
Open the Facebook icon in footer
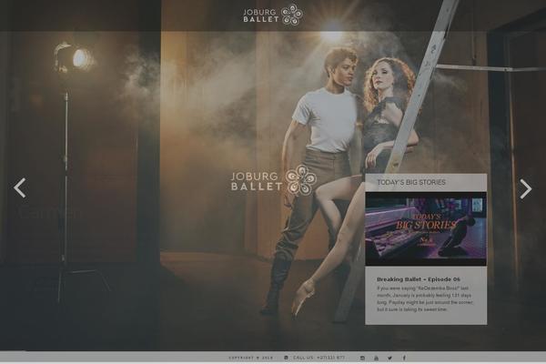tap(404, 358)
